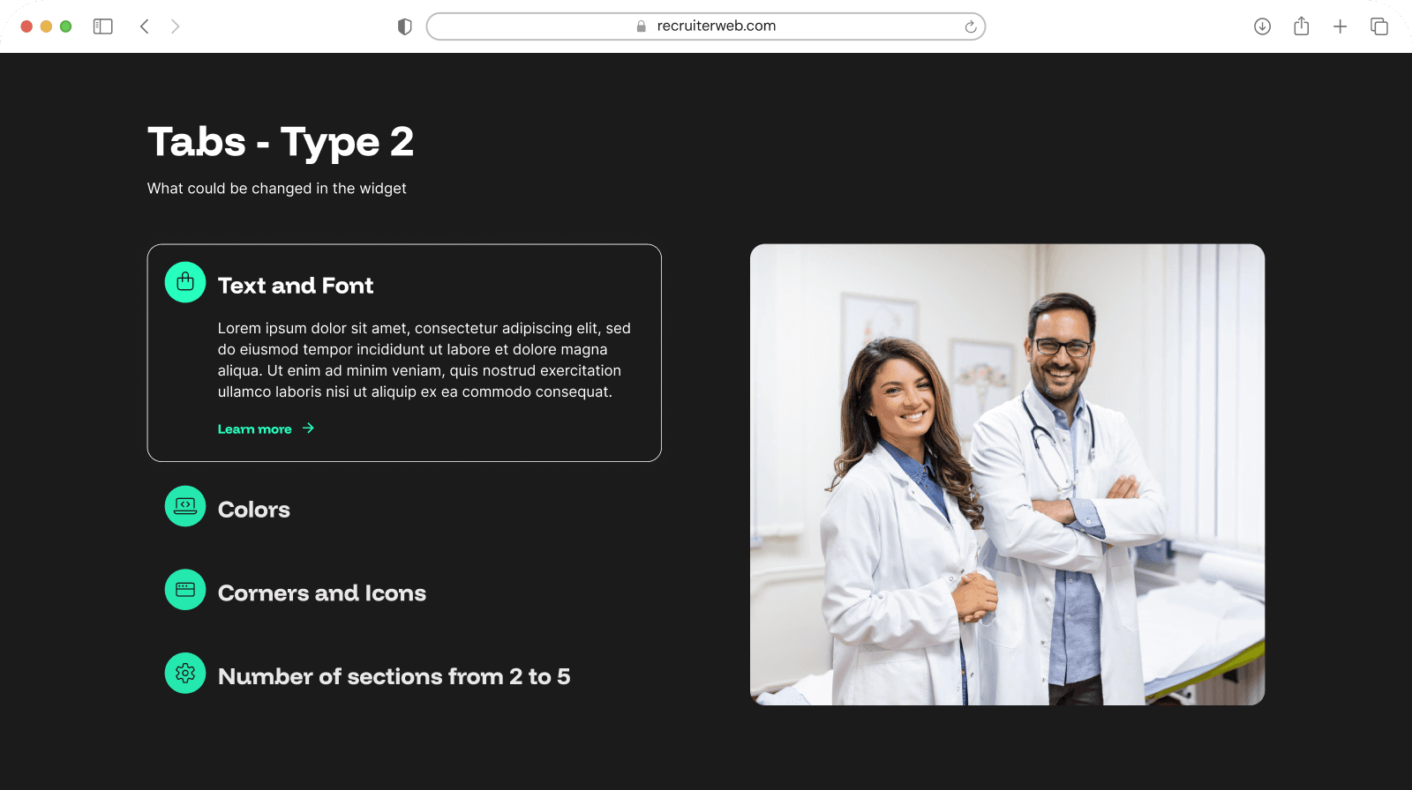Go forward to the next page

click(175, 26)
